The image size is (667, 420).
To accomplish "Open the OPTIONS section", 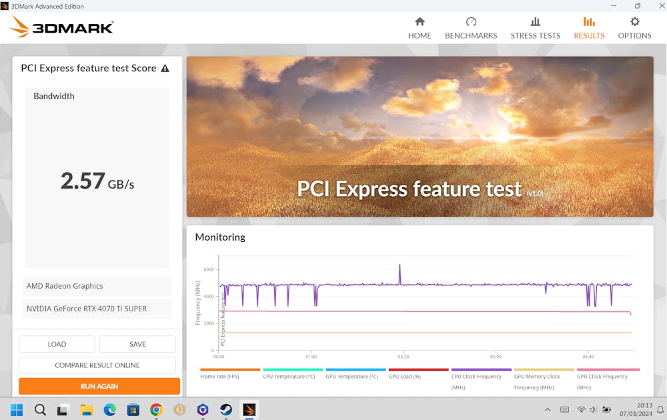I will click(x=634, y=28).
